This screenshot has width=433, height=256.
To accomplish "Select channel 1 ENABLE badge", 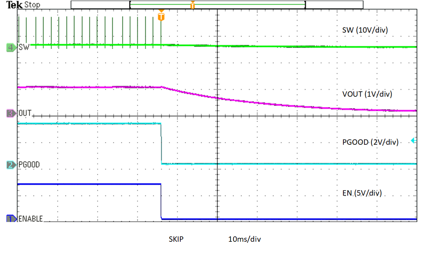I will [x=10, y=218].
